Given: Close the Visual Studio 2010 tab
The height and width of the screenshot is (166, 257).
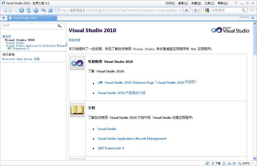Looking at the screenshot, I should [x=54, y=18].
